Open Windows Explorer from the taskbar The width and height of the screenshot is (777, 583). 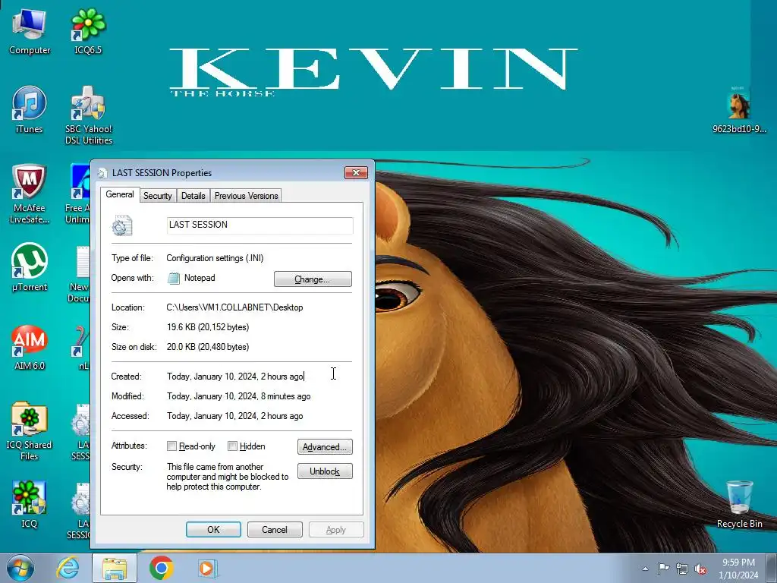click(x=115, y=568)
